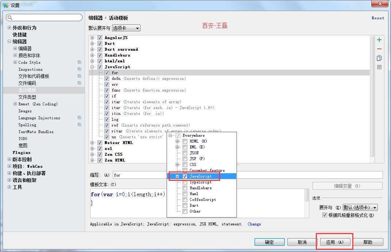Screen dimensions: 391x252
Task: Expand the Emmet (Zen Coding) node
Action: click(x=15, y=104)
